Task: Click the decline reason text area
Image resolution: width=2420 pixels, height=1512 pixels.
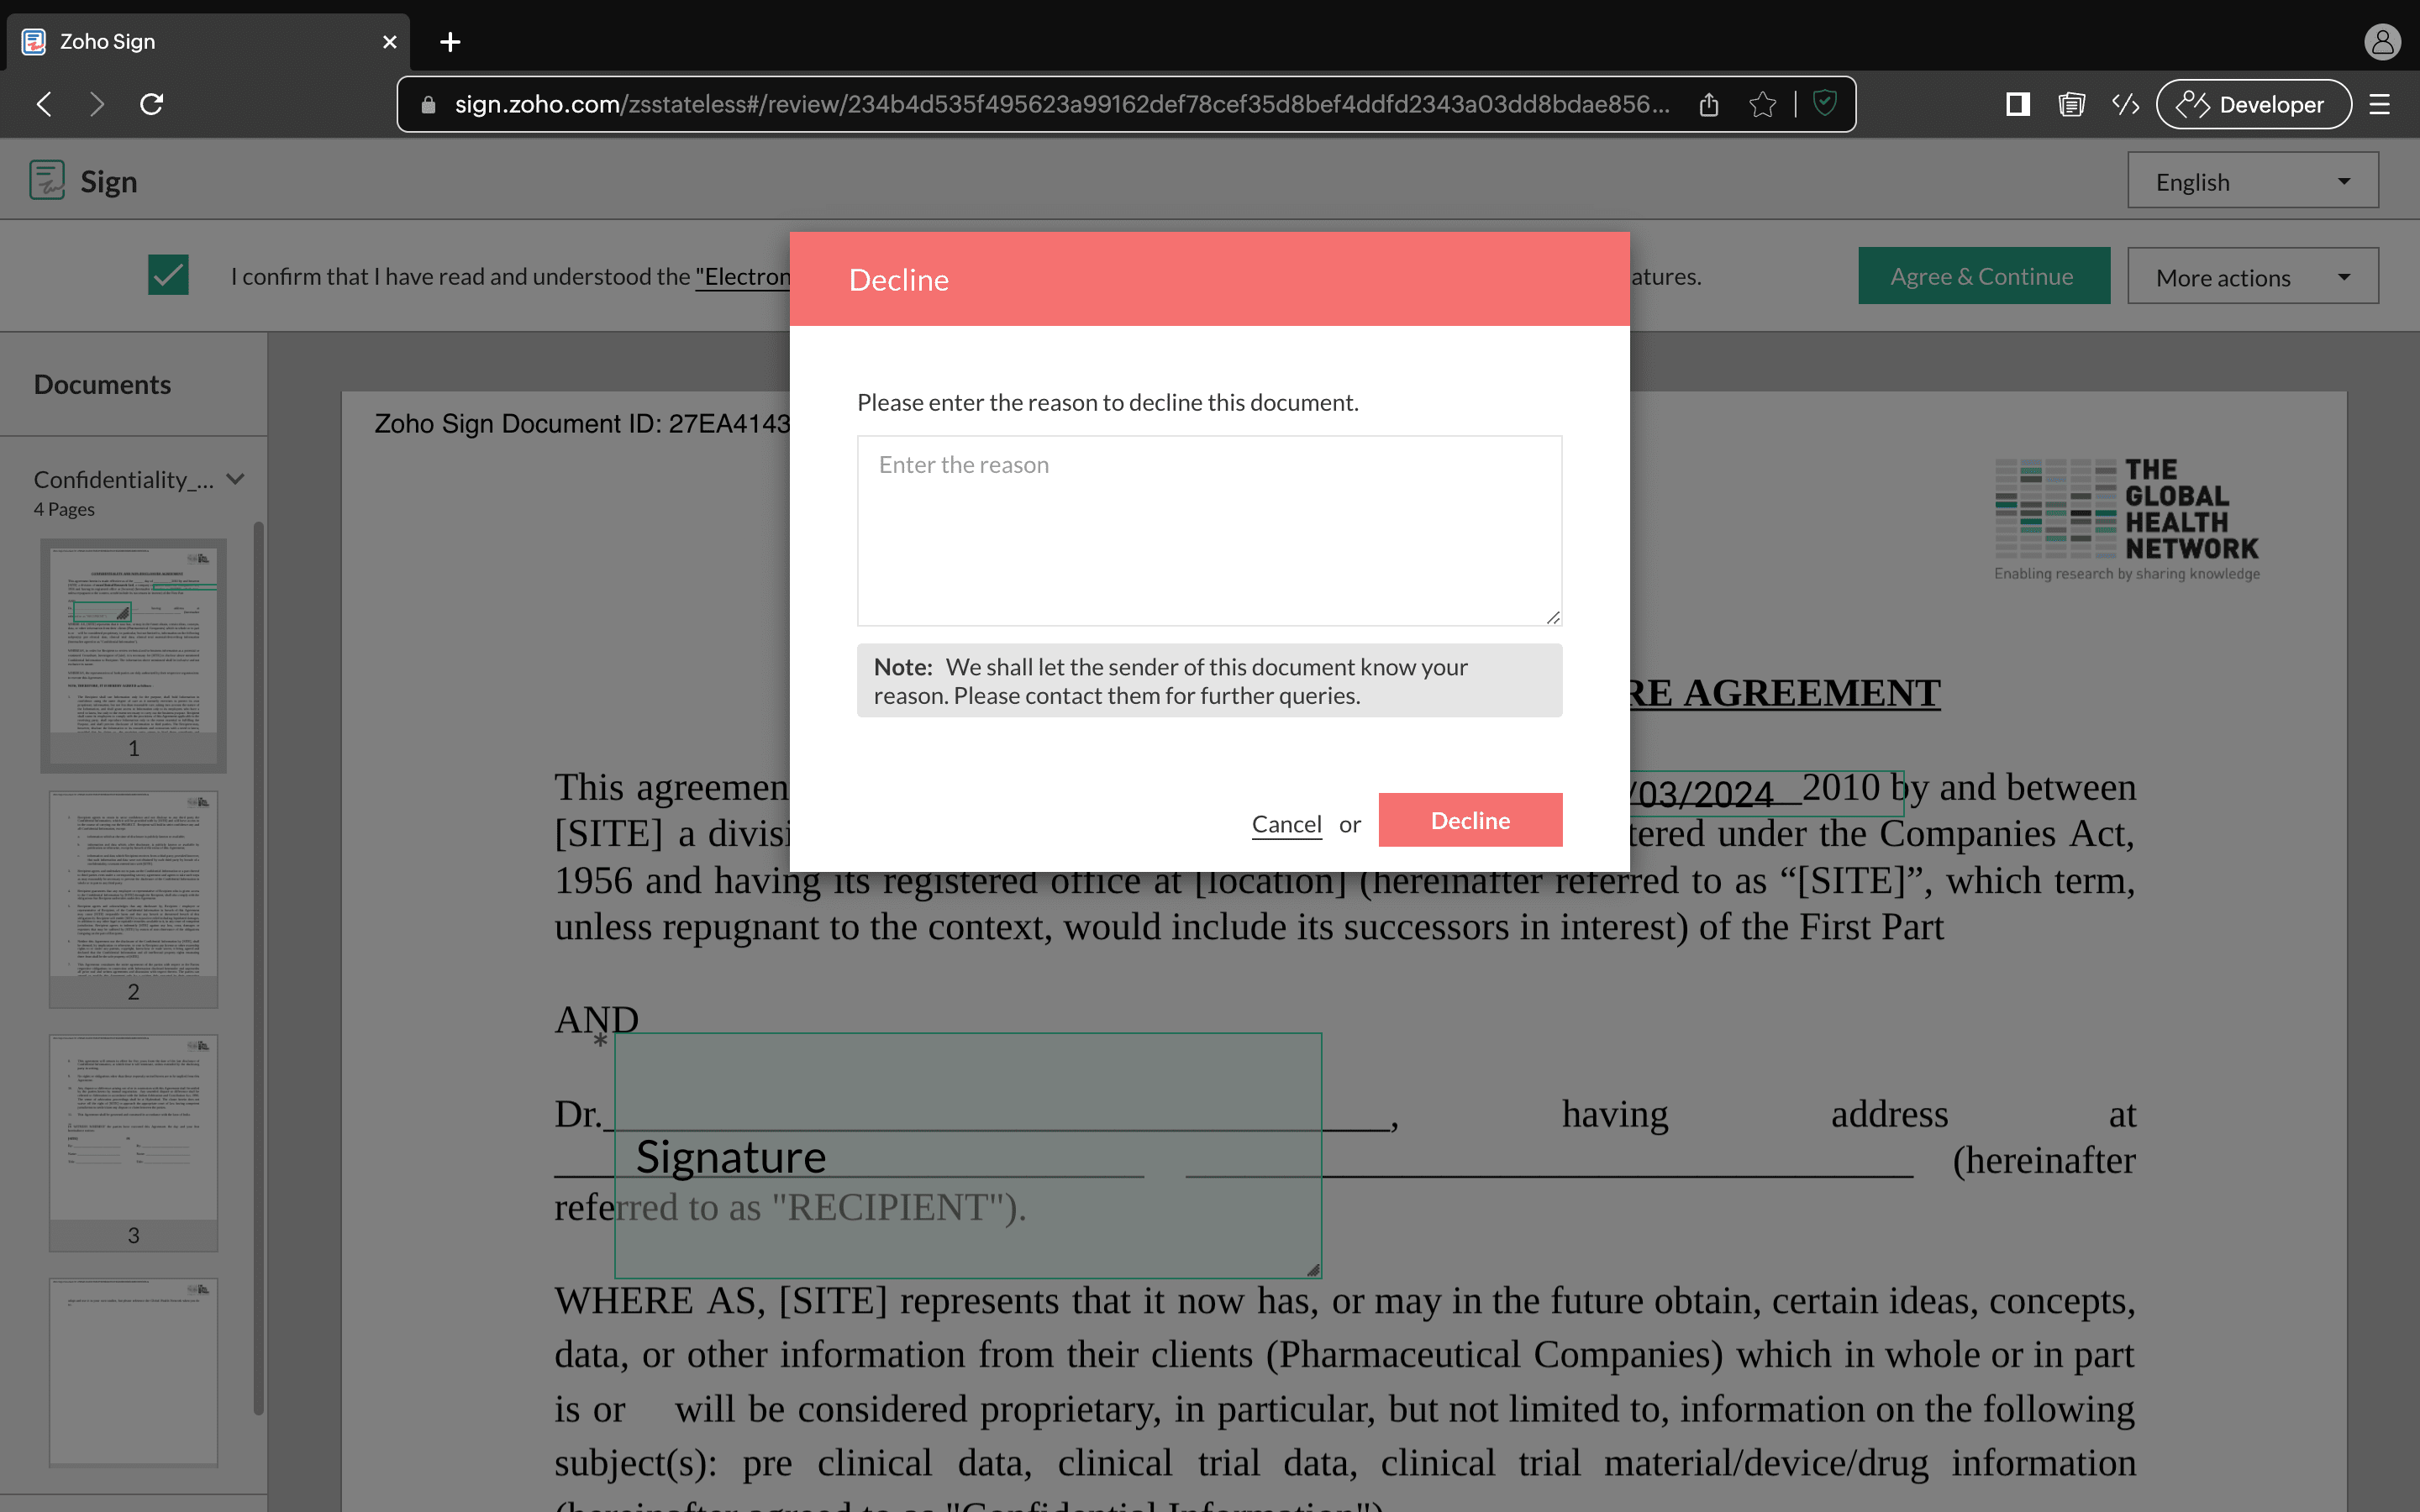Action: (x=1209, y=530)
